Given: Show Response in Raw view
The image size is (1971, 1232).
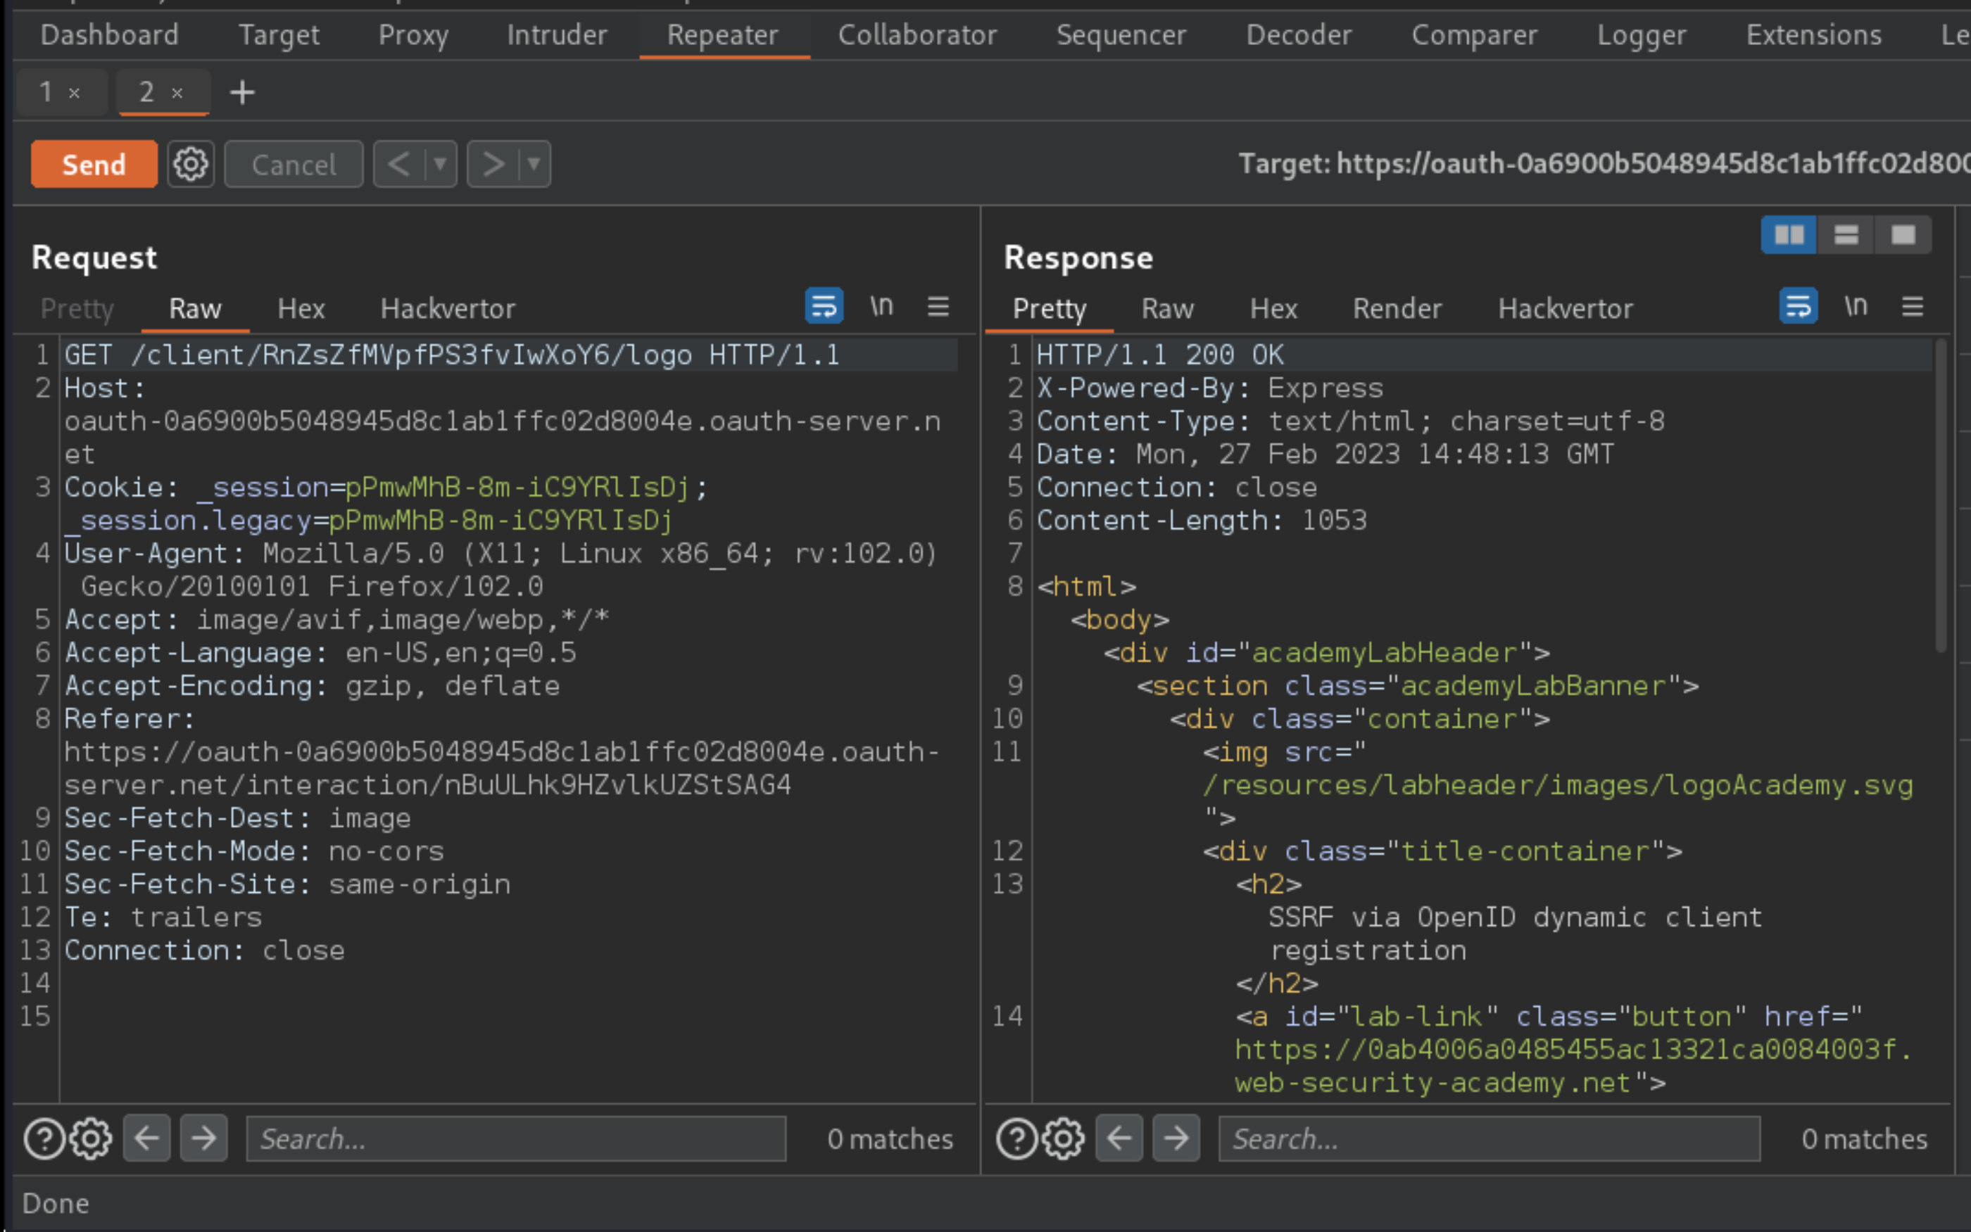Looking at the screenshot, I should 1167,309.
